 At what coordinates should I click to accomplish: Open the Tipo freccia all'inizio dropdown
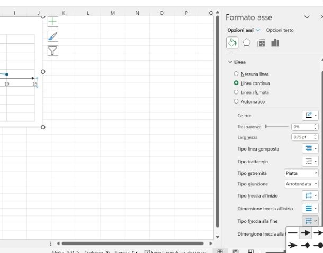310,195
